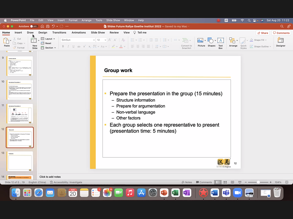Toggle underline formatting
293x219 pixels.
point(73,46)
